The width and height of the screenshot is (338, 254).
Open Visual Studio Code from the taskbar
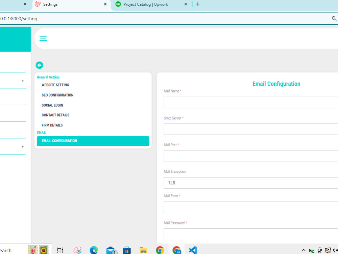click(x=193, y=250)
